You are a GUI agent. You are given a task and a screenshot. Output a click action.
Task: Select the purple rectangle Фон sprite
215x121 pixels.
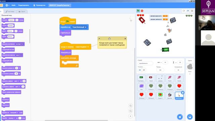tap(141, 87)
